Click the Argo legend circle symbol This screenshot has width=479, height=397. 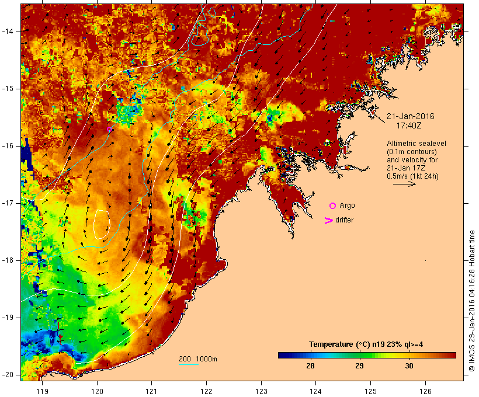(x=333, y=206)
